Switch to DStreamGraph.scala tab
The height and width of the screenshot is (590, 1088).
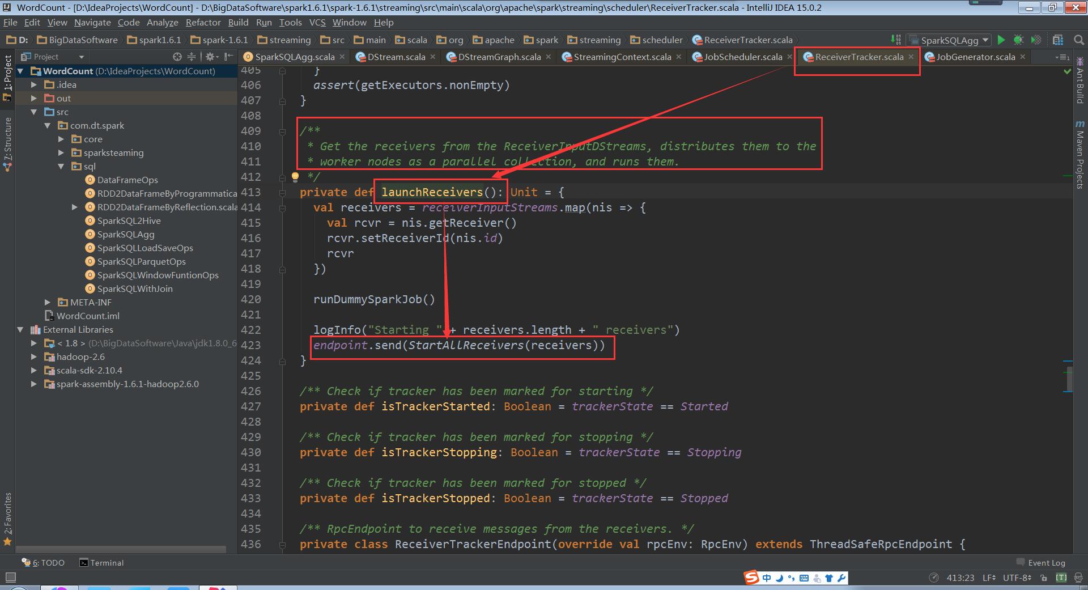(499, 57)
